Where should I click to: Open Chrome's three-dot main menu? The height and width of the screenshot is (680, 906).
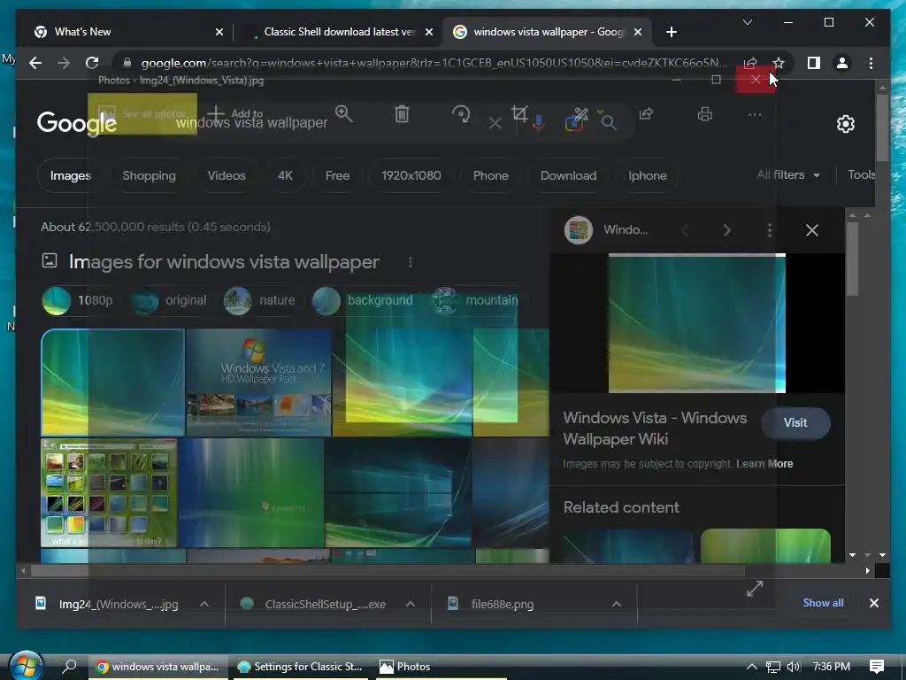871,63
